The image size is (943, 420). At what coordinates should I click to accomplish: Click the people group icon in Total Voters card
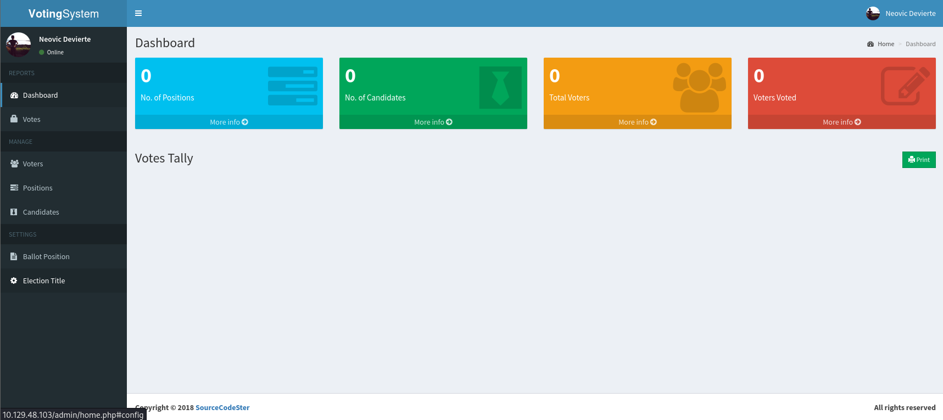(x=699, y=87)
